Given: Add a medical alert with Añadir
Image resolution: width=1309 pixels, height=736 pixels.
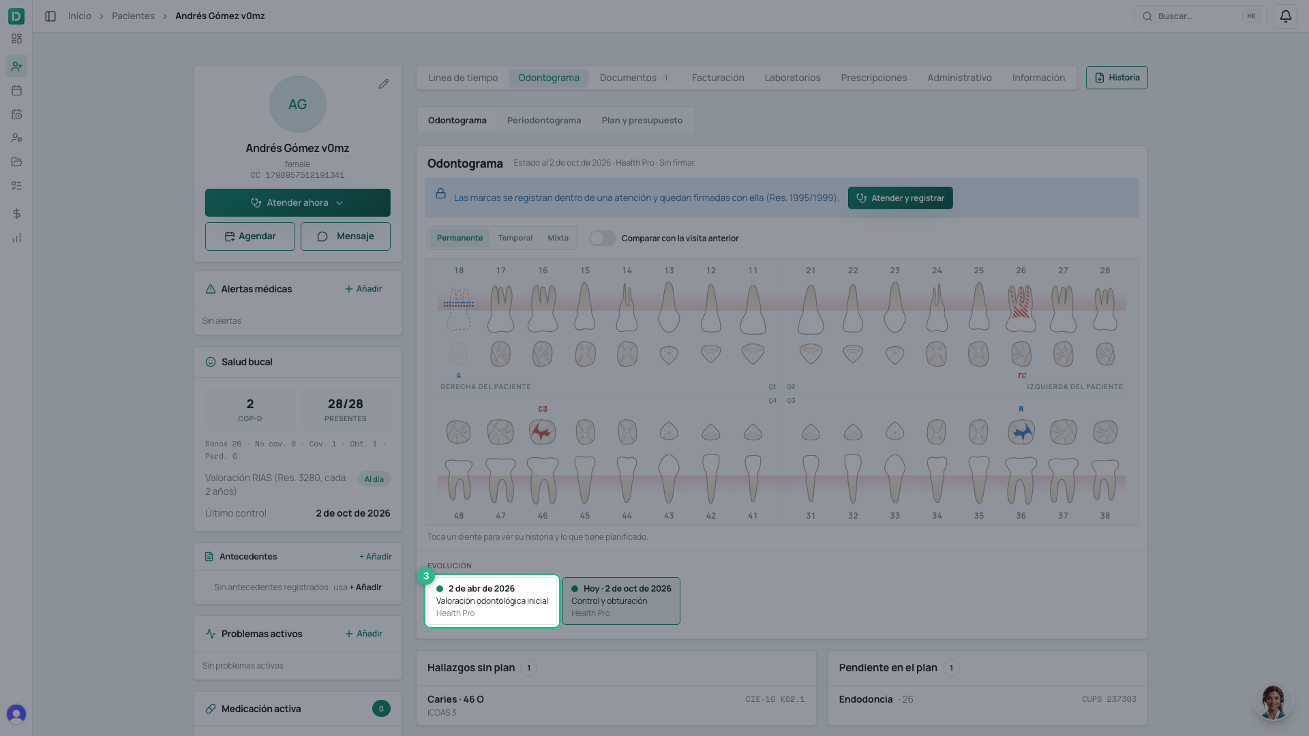Looking at the screenshot, I should 363,289.
